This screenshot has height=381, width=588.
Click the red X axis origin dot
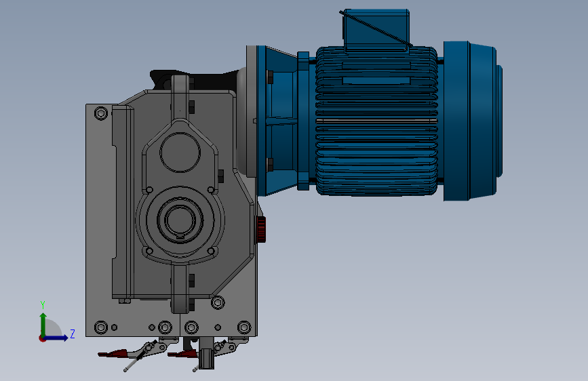(42, 338)
